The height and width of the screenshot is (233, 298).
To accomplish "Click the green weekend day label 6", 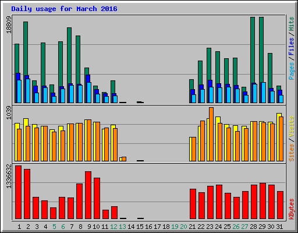I will coord(63,227).
